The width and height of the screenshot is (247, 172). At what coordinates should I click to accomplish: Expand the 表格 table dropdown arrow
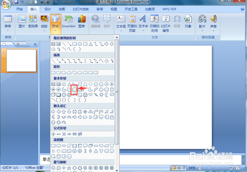(8, 30)
